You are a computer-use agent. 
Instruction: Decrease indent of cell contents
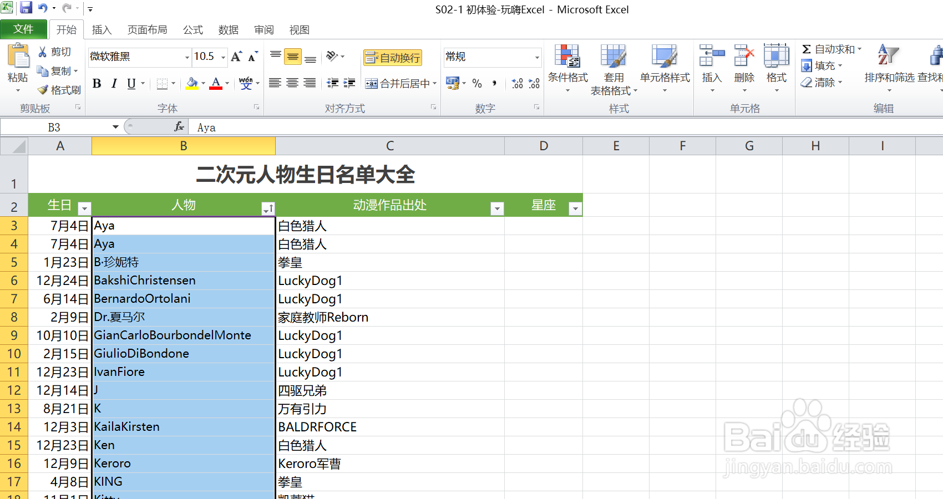click(x=333, y=83)
